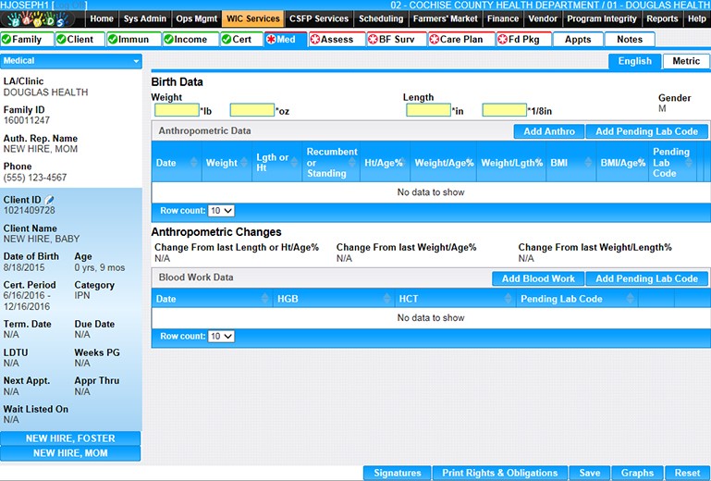Open Row count dropdown under Blood Work Data

click(221, 337)
